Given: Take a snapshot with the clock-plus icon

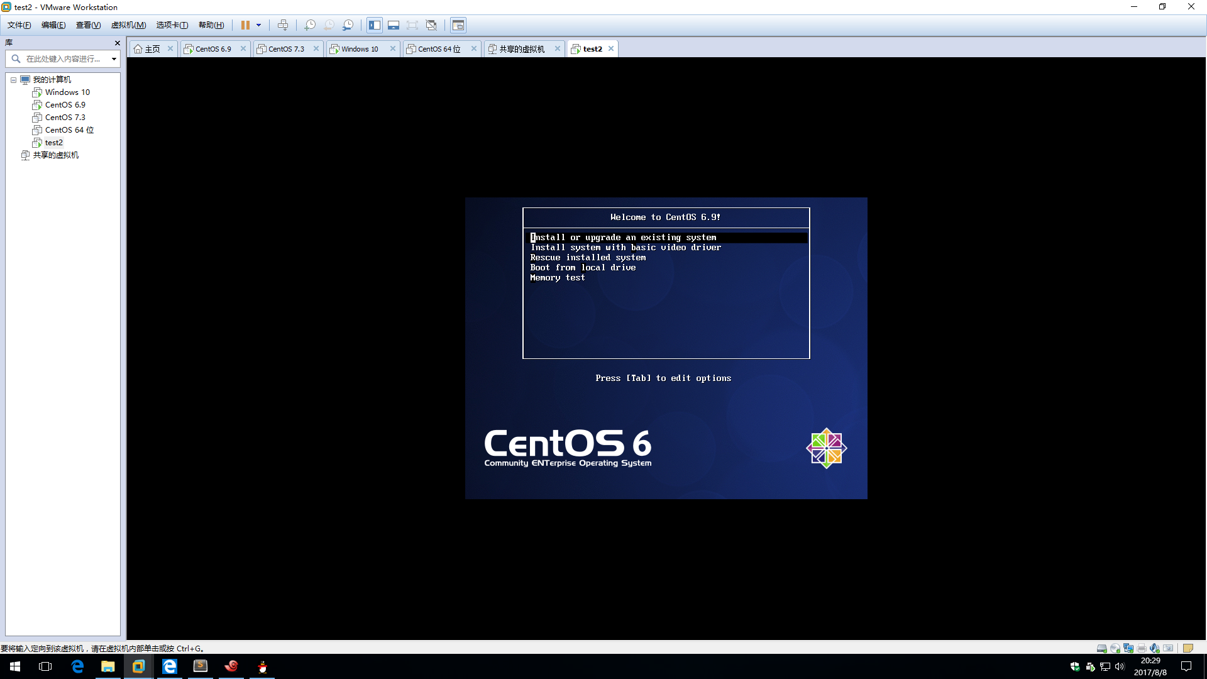Looking at the screenshot, I should coord(310,25).
